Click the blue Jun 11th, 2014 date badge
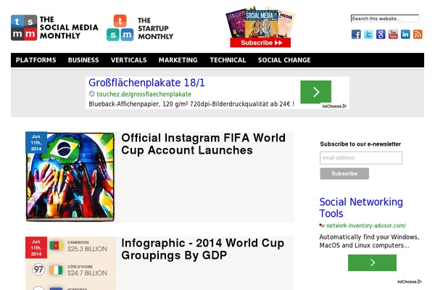The image size is (435, 290). 36,143
